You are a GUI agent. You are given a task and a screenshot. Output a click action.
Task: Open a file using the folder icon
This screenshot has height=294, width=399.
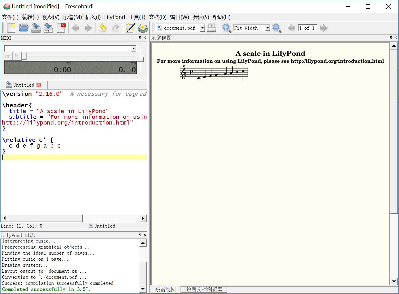(24, 28)
